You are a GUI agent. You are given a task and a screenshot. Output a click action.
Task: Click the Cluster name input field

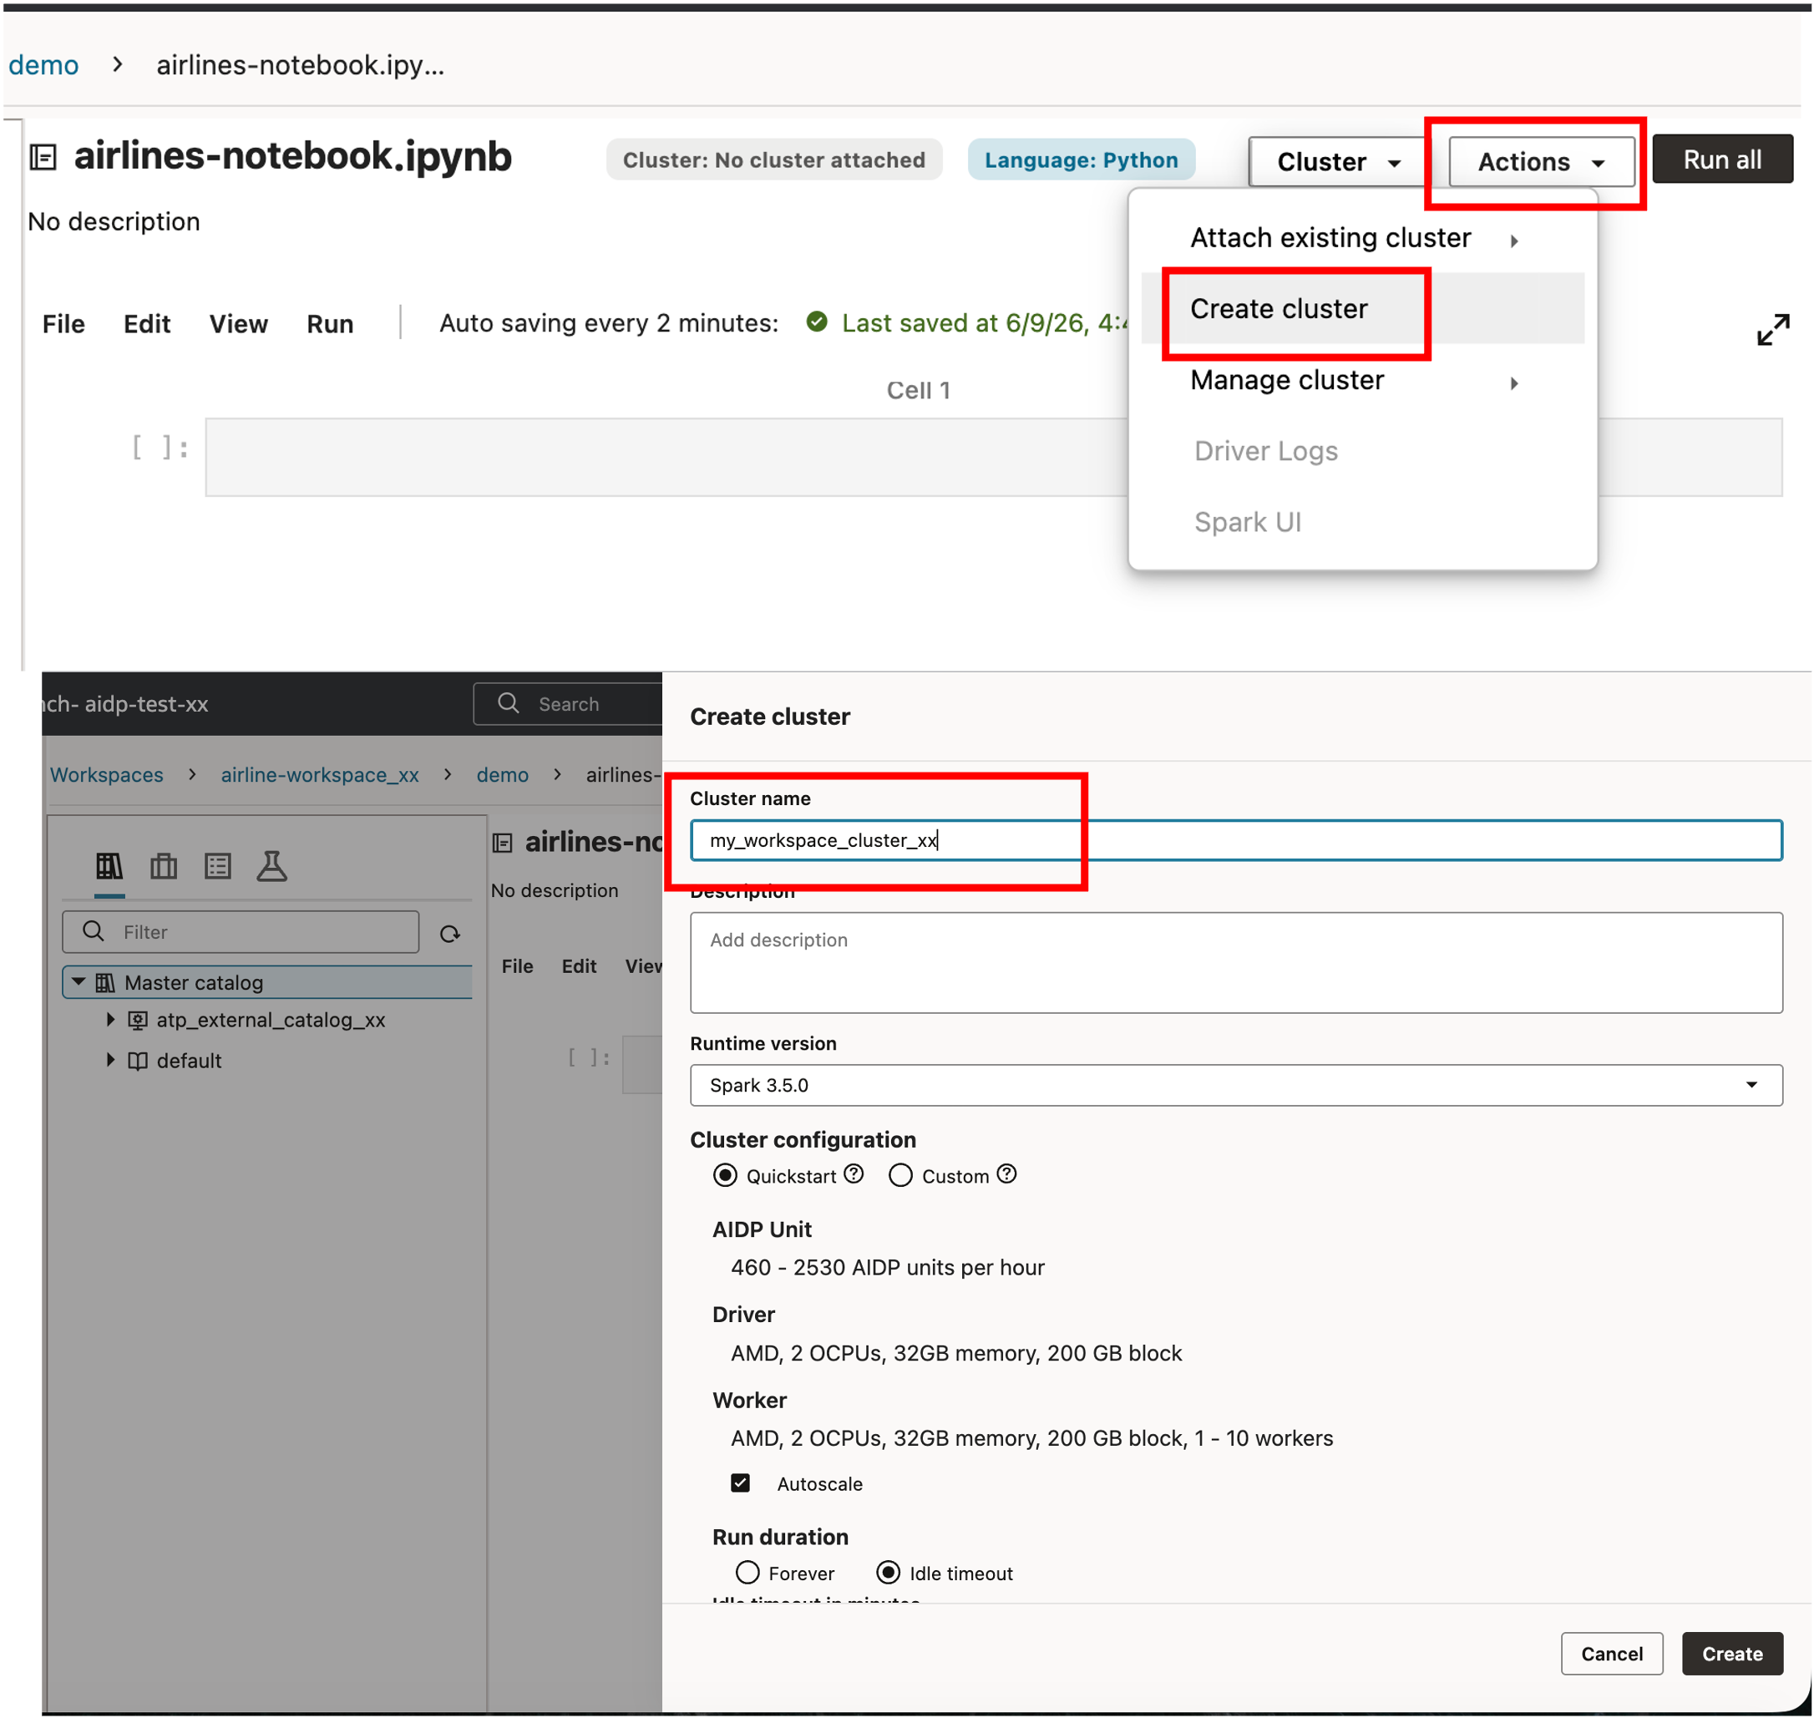point(1235,839)
